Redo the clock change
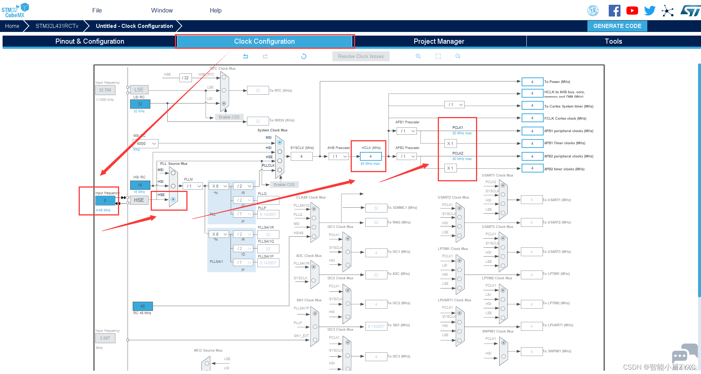Screen dimensions: 701x374 click(265, 56)
